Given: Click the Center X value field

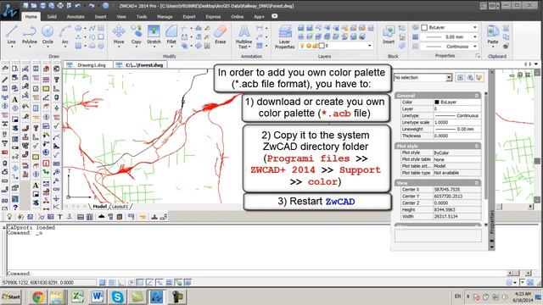Looking at the screenshot, I should [456, 190].
